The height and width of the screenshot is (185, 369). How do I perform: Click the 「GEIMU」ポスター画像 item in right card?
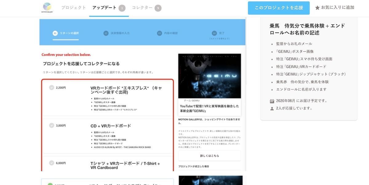coord(295,51)
